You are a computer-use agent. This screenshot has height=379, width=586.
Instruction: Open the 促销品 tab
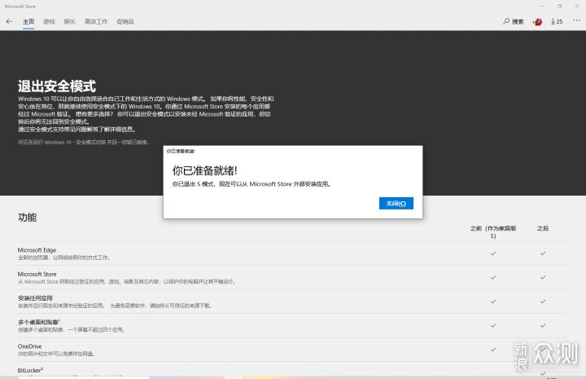pyautogui.click(x=125, y=21)
